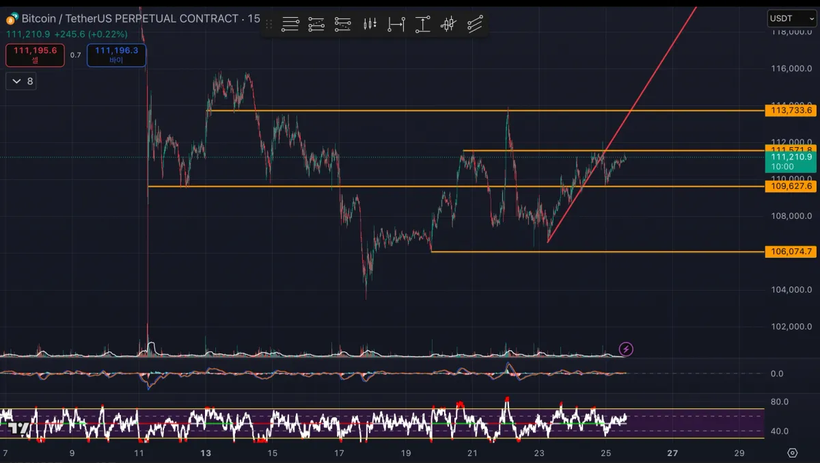Click date label 13 on the time axis

click(206, 453)
